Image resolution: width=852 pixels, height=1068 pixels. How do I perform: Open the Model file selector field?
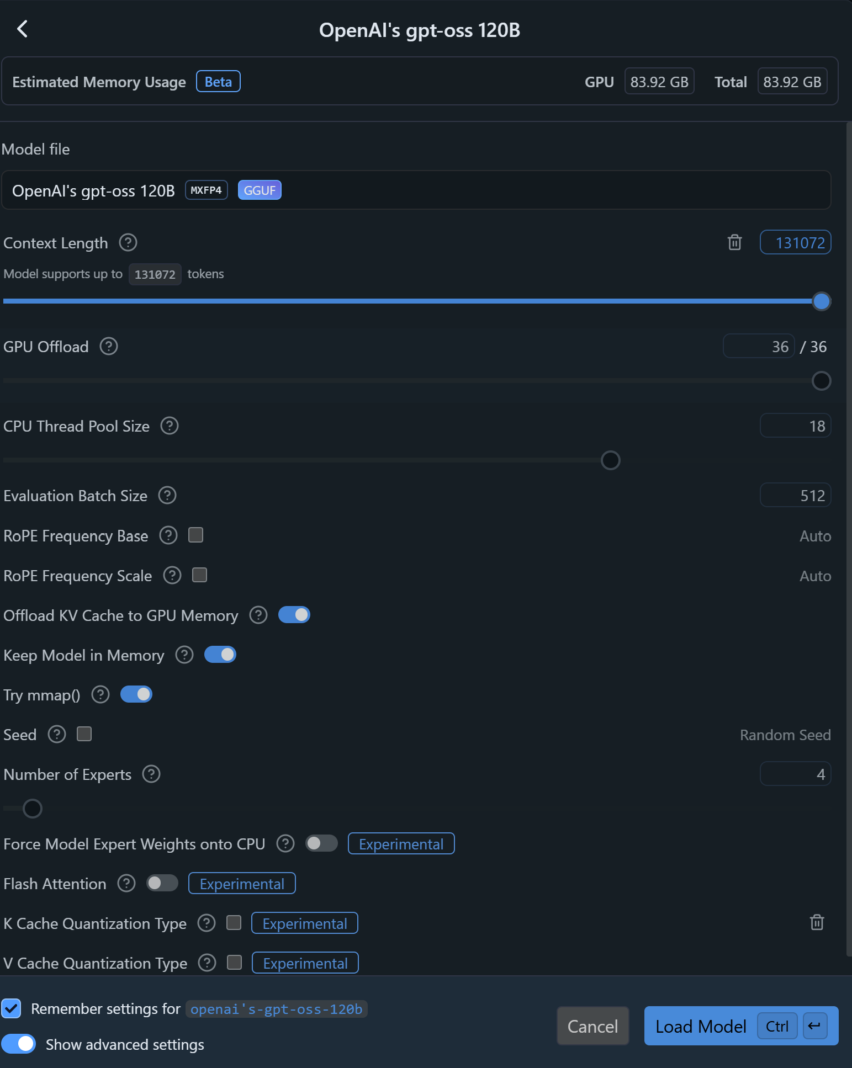click(x=416, y=190)
